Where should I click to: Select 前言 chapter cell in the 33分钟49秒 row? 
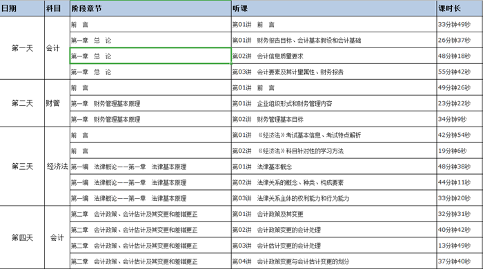(150, 24)
